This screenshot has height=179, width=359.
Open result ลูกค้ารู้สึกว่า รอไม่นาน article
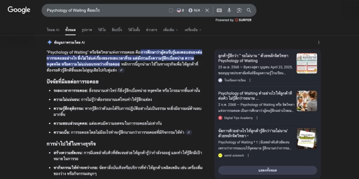pyautogui.click(x=253, y=58)
